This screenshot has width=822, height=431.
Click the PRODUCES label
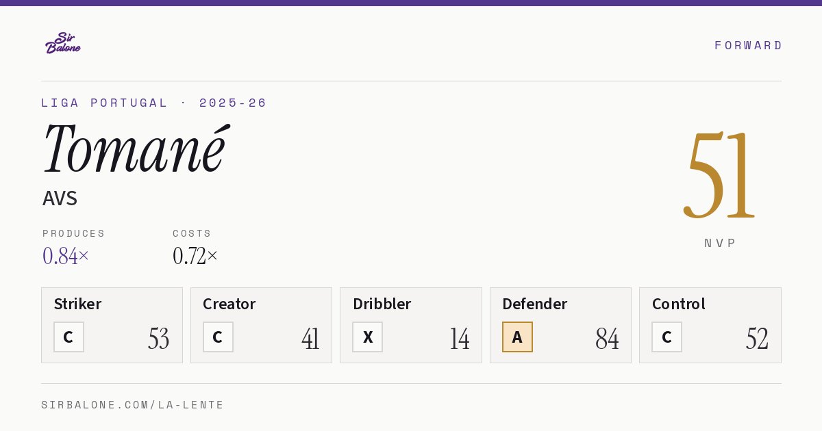point(74,233)
